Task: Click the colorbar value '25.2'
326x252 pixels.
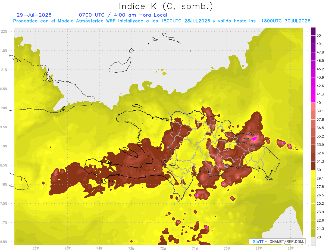Action: point(320,204)
